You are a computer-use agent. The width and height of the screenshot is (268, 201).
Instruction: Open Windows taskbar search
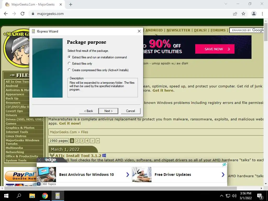point(19,196)
